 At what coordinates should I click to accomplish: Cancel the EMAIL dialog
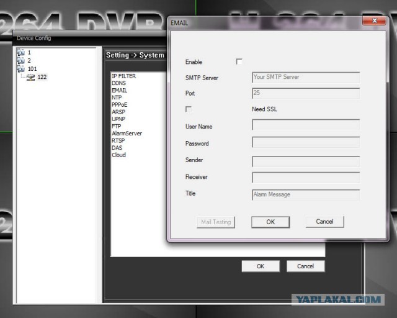coord(325,222)
